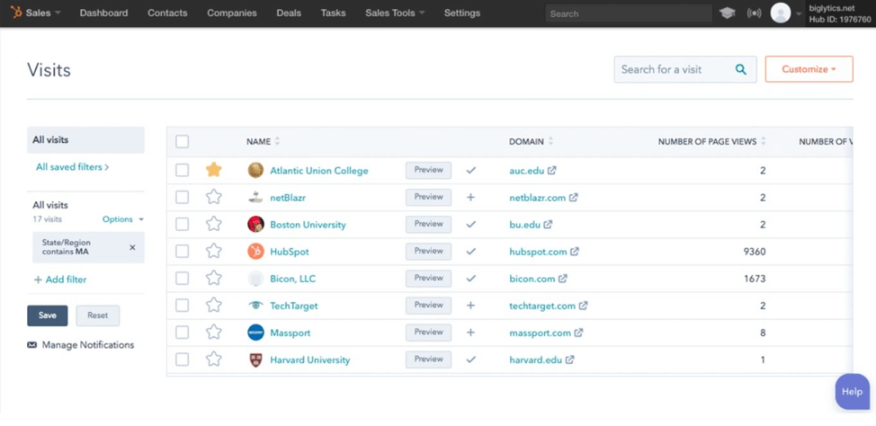Check the Atlantic Union College row checkbox
The width and height of the screenshot is (876, 426).
pyautogui.click(x=183, y=170)
